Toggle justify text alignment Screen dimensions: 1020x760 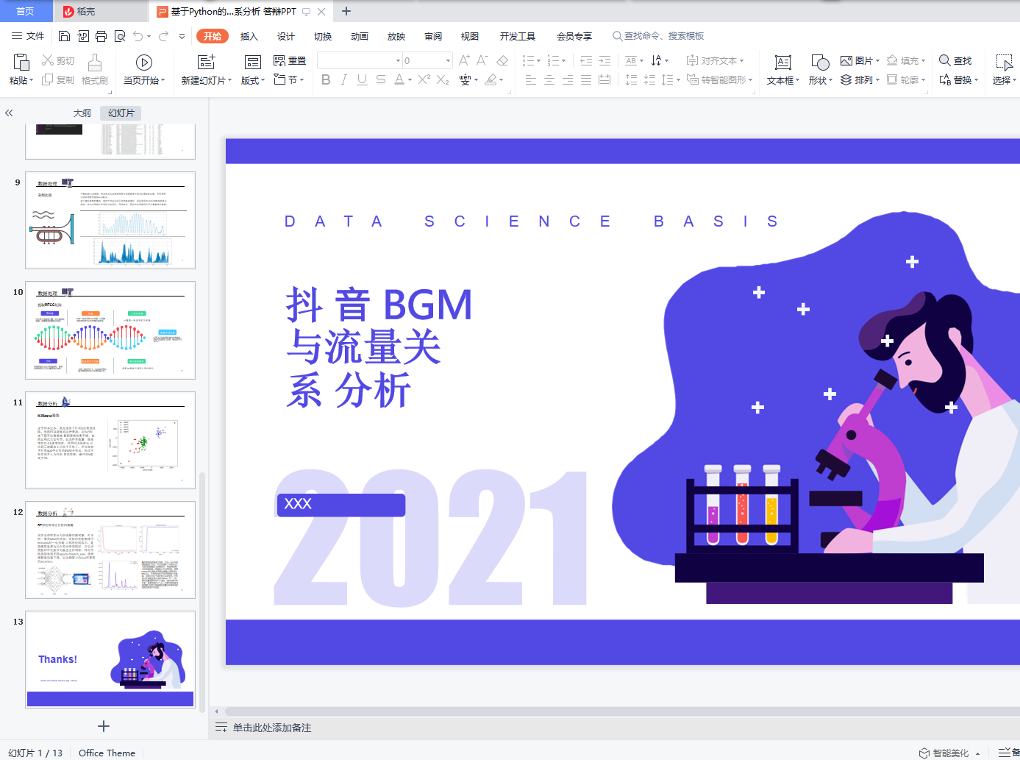pos(586,79)
